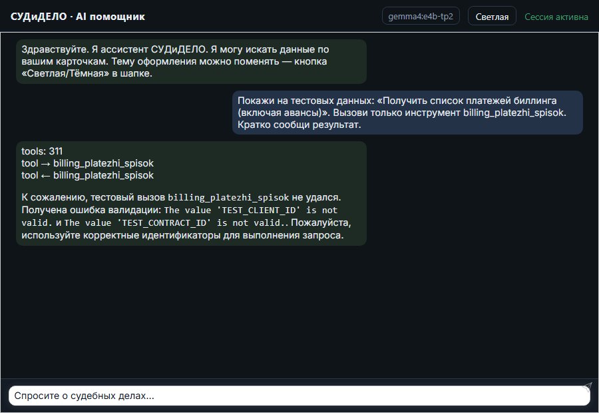Viewport: 599px width, 413px height.
Task: Click the tools: 311 line
Action: click(x=42, y=151)
